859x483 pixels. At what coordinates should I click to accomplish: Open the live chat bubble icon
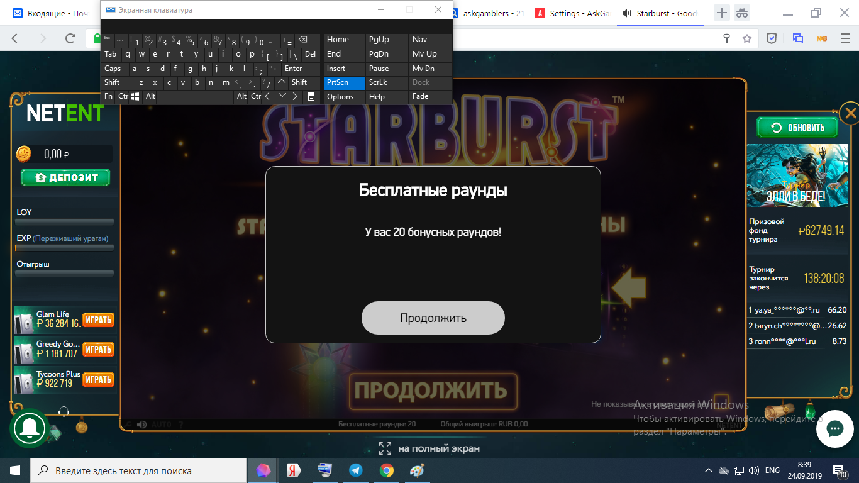click(834, 429)
